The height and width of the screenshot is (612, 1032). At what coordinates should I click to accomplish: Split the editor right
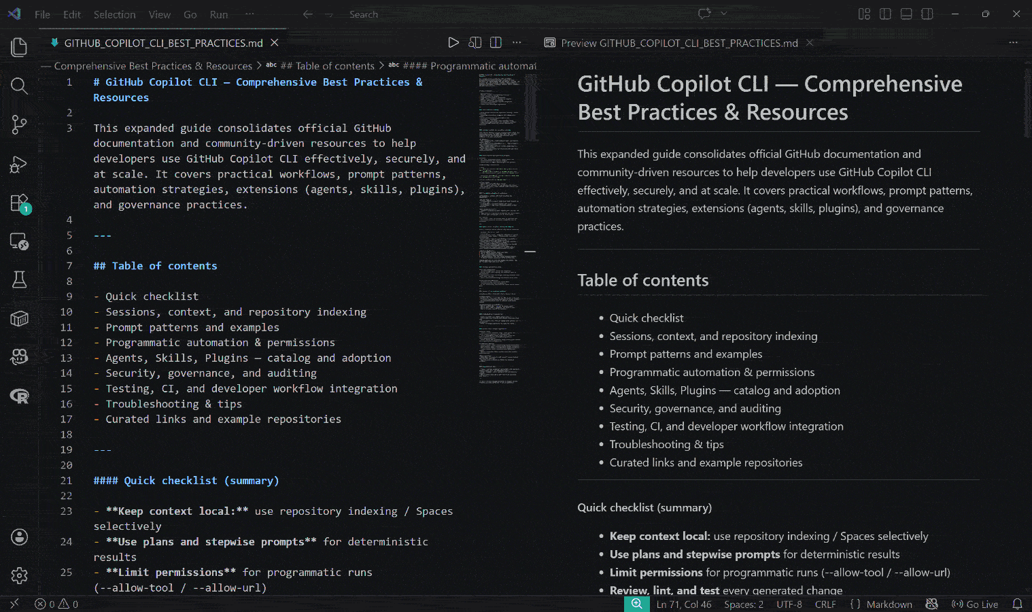496,42
